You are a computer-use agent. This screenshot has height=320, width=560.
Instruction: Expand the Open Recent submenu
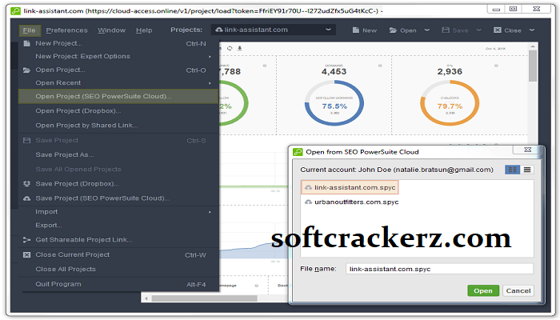(210, 83)
